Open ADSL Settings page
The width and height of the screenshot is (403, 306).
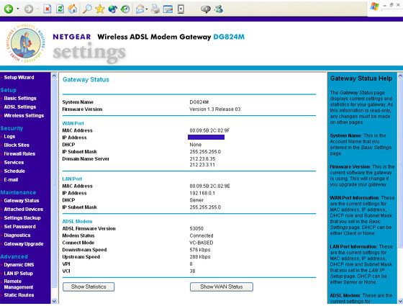click(x=20, y=107)
